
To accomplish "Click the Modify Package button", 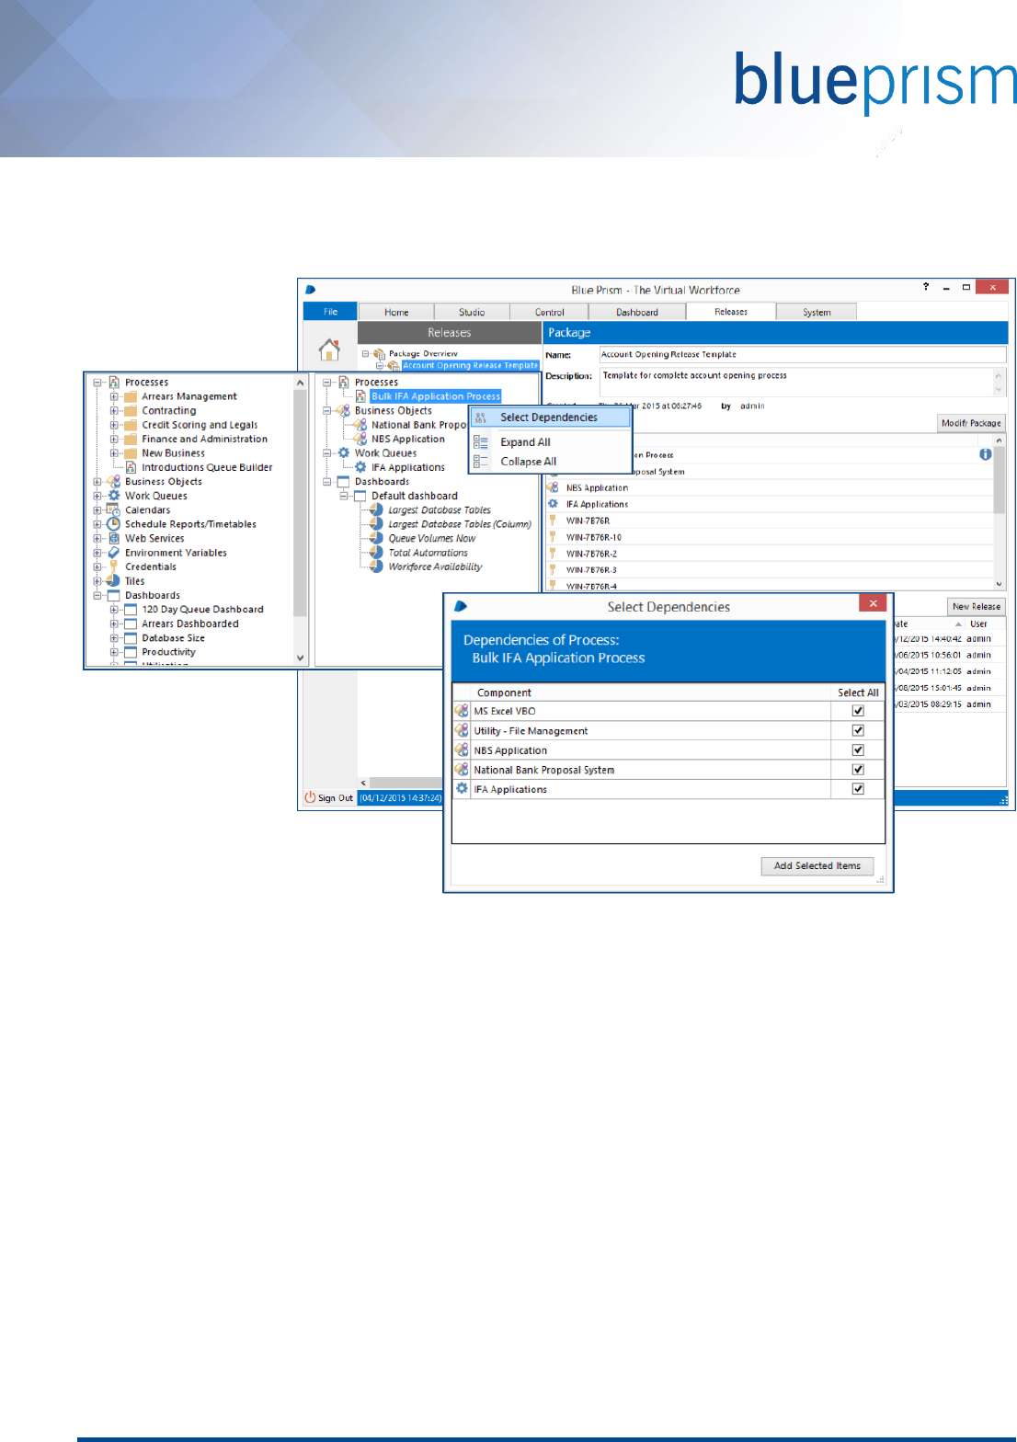I will tap(971, 423).
